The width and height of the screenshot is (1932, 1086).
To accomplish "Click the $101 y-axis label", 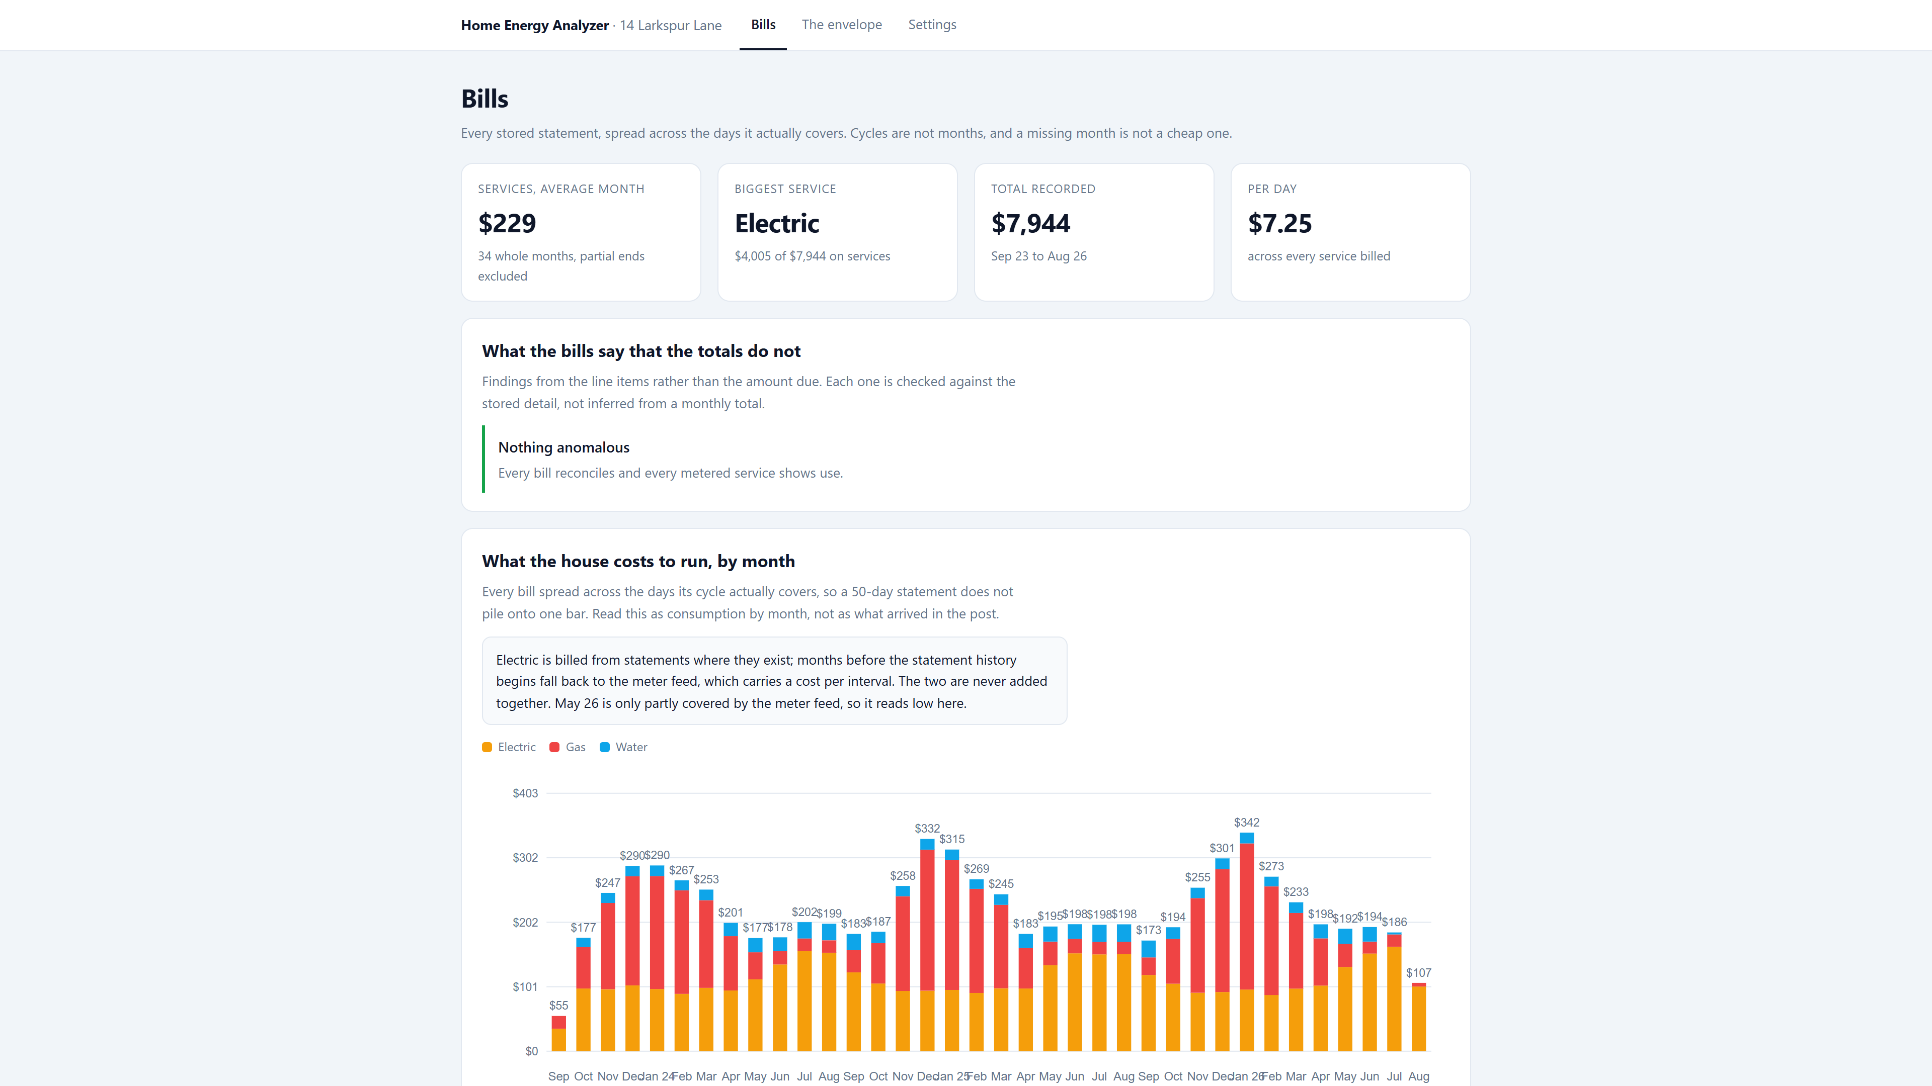I will pos(525,987).
